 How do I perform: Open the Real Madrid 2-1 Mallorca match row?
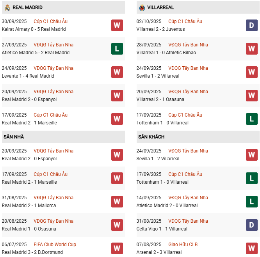tap(29, 206)
